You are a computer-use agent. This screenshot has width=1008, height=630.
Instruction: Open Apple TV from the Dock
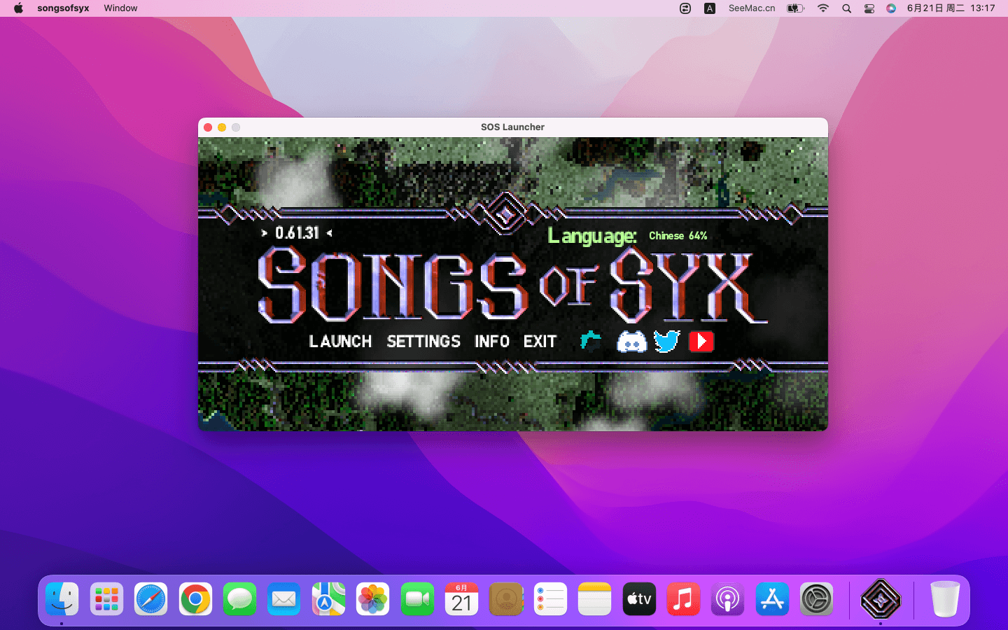click(x=639, y=599)
